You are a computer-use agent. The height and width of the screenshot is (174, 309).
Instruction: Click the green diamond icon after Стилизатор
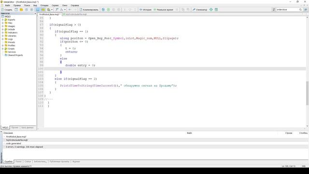pyautogui.click(x=211, y=10)
